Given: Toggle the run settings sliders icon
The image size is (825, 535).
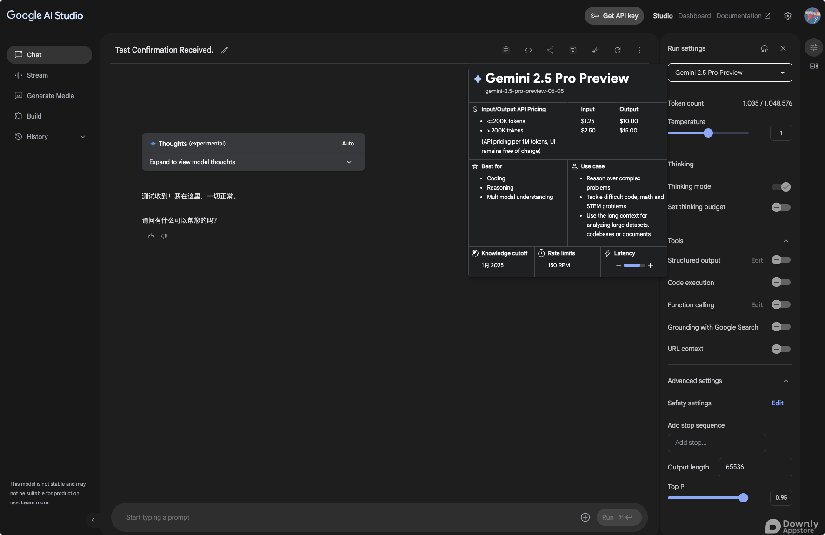Looking at the screenshot, I should coord(814,47).
